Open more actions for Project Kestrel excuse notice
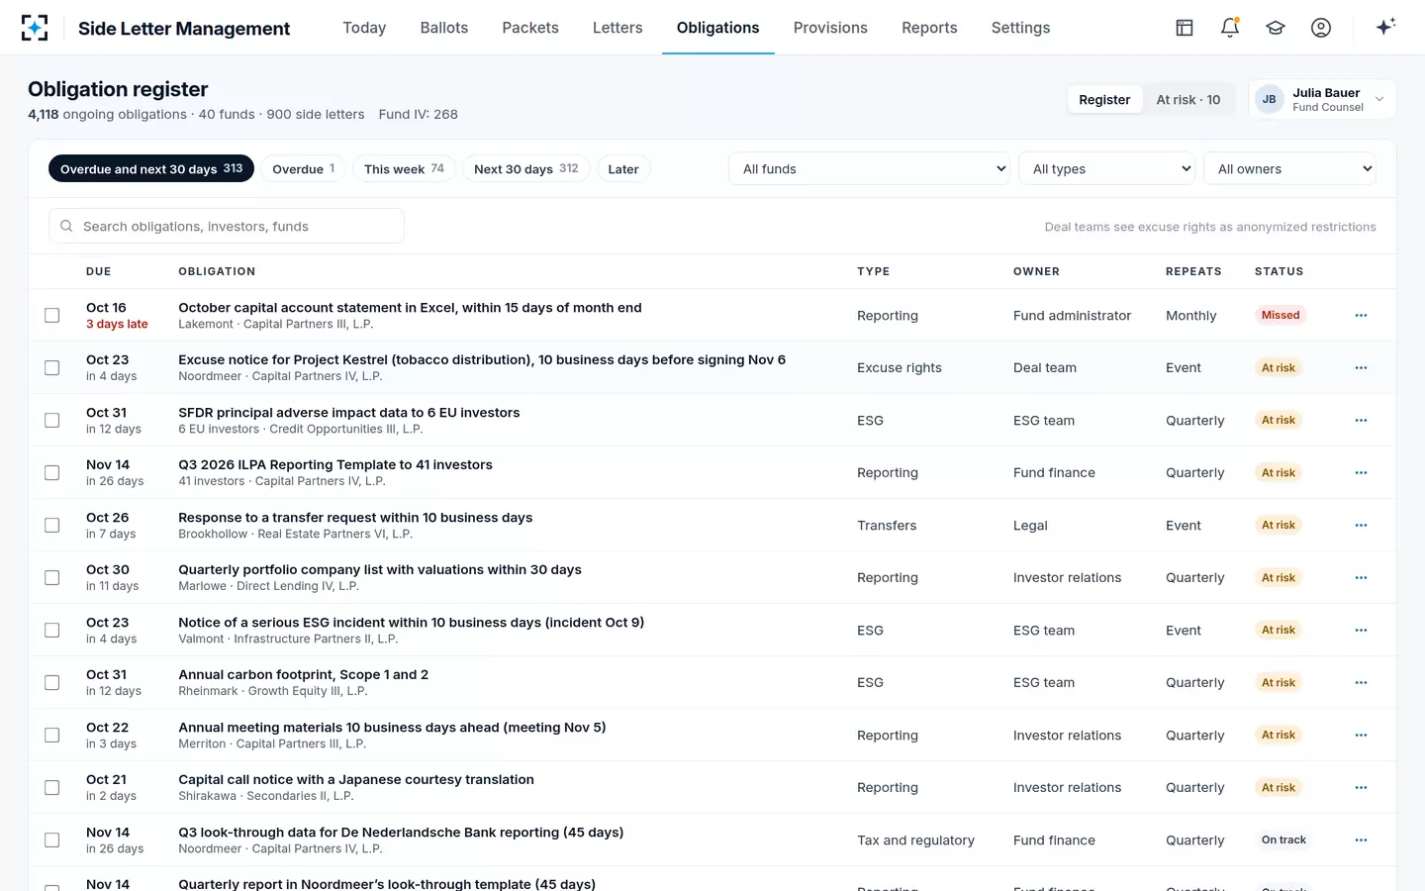 [x=1361, y=367]
